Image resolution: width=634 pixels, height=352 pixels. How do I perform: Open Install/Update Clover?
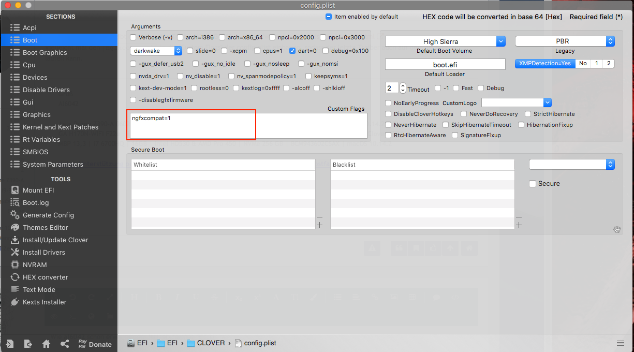coord(55,240)
